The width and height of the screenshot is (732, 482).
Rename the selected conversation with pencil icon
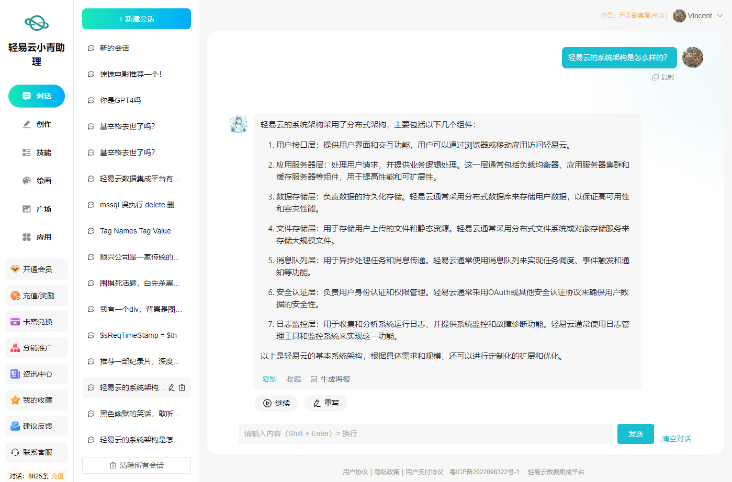(172, 387)
